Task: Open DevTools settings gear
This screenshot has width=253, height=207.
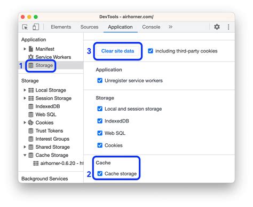Action: click(x=217, y=27)
